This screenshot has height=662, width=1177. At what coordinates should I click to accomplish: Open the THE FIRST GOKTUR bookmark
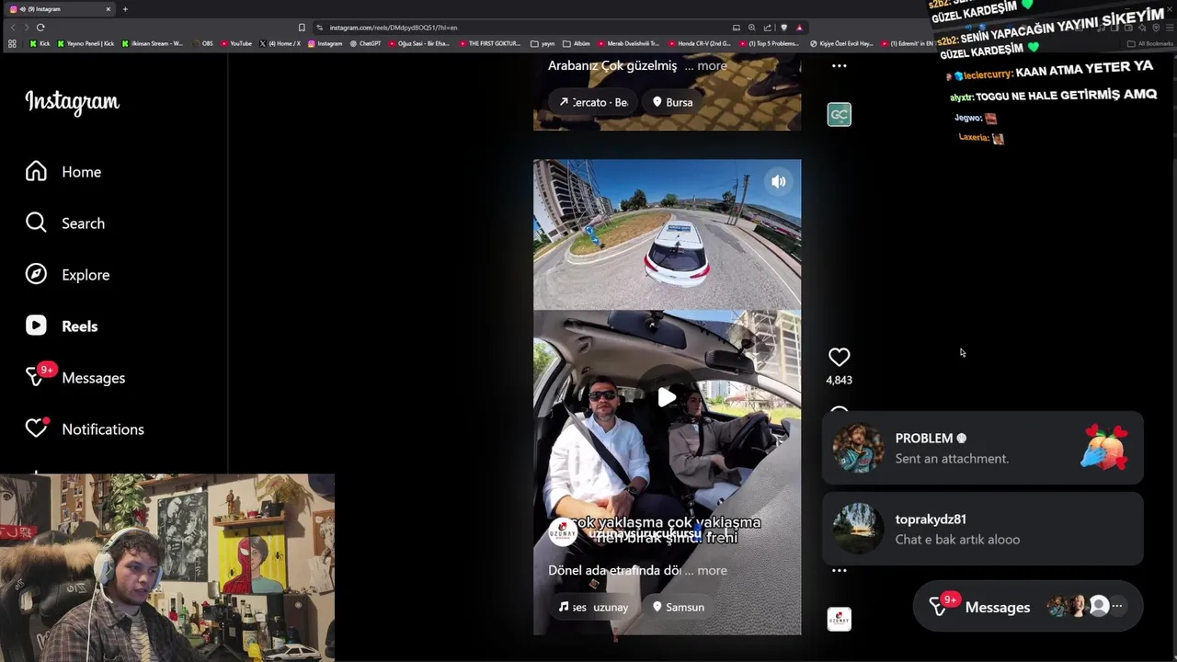coord(490,43)
